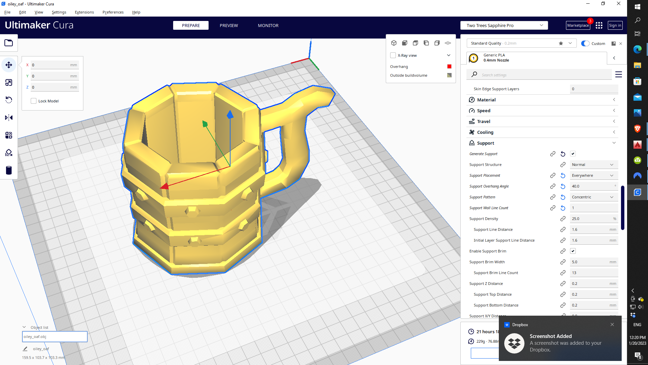
Task: Reset Generate Support to default
Action: click(563, 154)
